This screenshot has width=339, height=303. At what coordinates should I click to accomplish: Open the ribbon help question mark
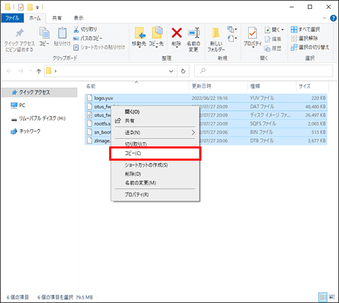click(x=334, y=18)
